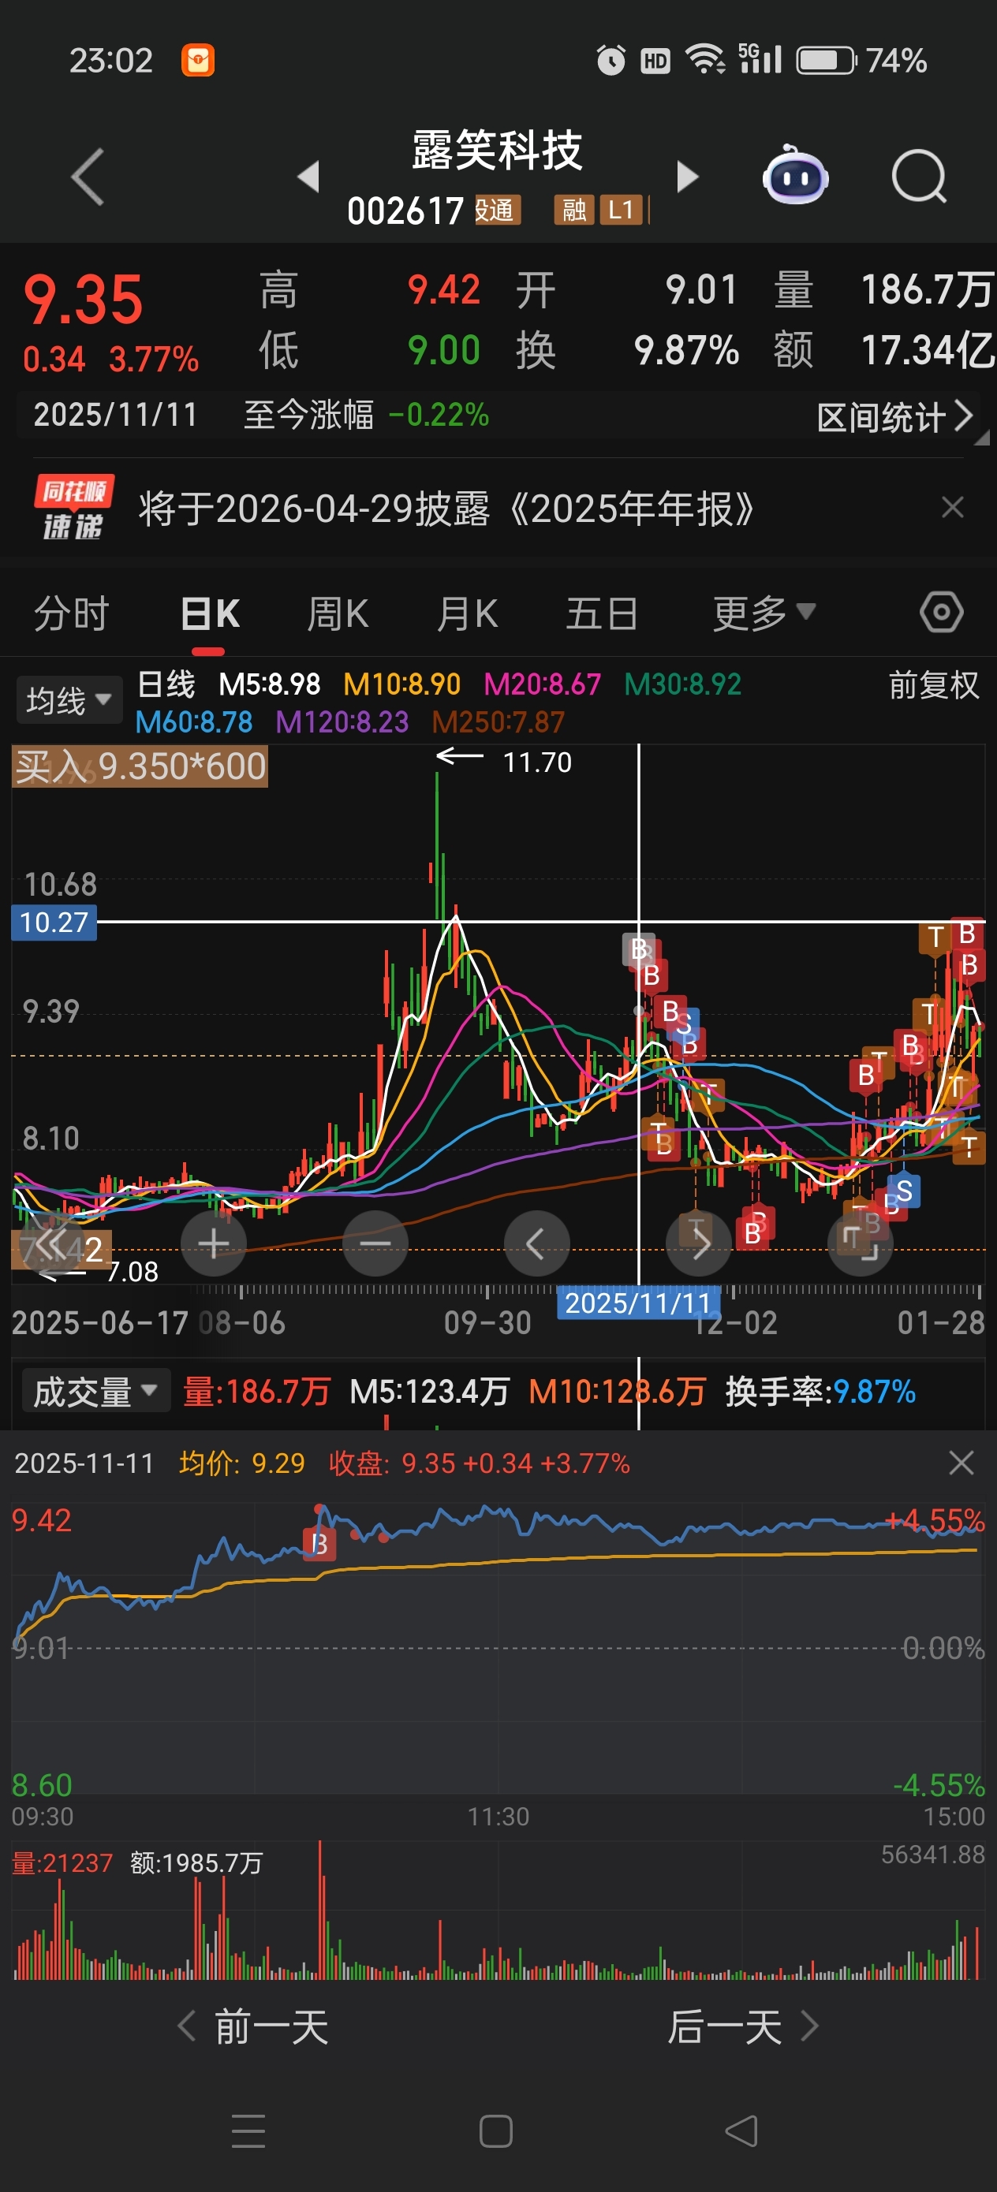
Task: Go to 前一天 intraday data
Action: 254,2027
